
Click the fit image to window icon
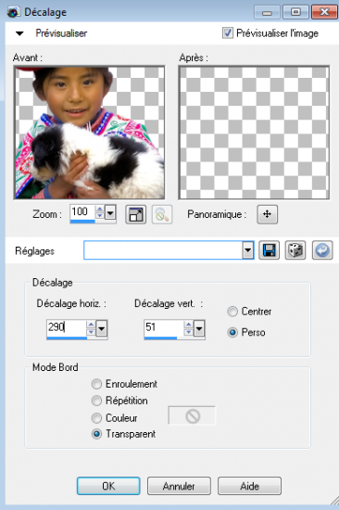(135, 214)
